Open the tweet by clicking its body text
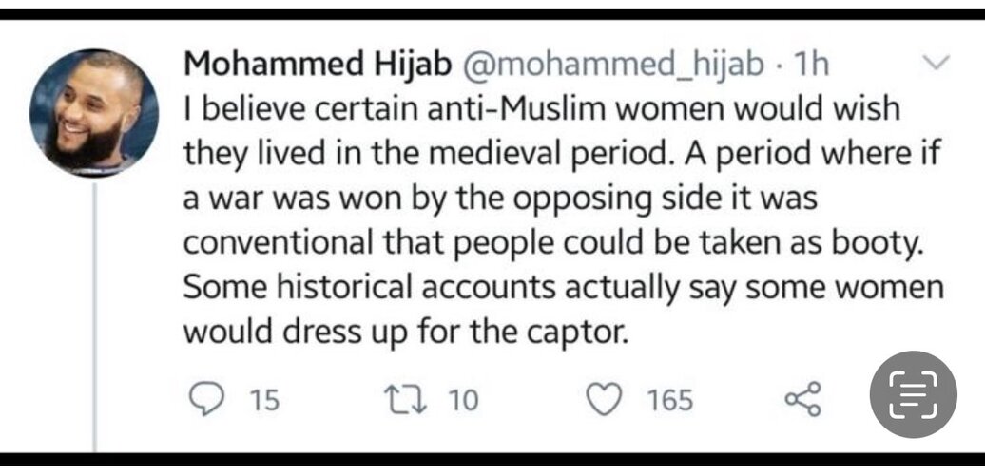 click(564, 220)
